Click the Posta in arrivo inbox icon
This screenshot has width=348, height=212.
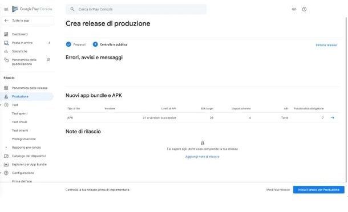[x=6, y=43]
